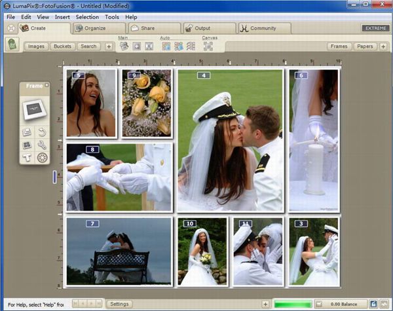Click the large frame preview in the Frame panel

(x=34, y=109)
